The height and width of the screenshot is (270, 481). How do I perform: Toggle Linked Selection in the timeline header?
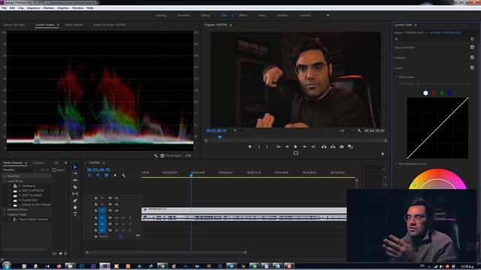tap(106, 175)
